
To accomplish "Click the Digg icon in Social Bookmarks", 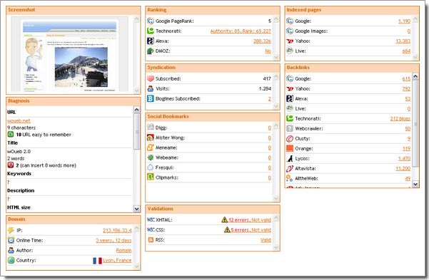I will (x=150, y=128).
